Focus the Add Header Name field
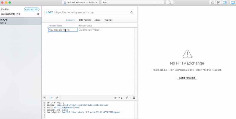 tap(63, 30)
